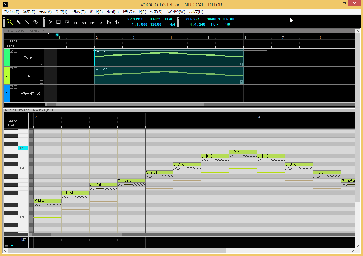The width and height of the screenshot is (363, 256).
Task: Click the TEMPO value 120.00
Action: pyautogui.click(x=156, y=24)
